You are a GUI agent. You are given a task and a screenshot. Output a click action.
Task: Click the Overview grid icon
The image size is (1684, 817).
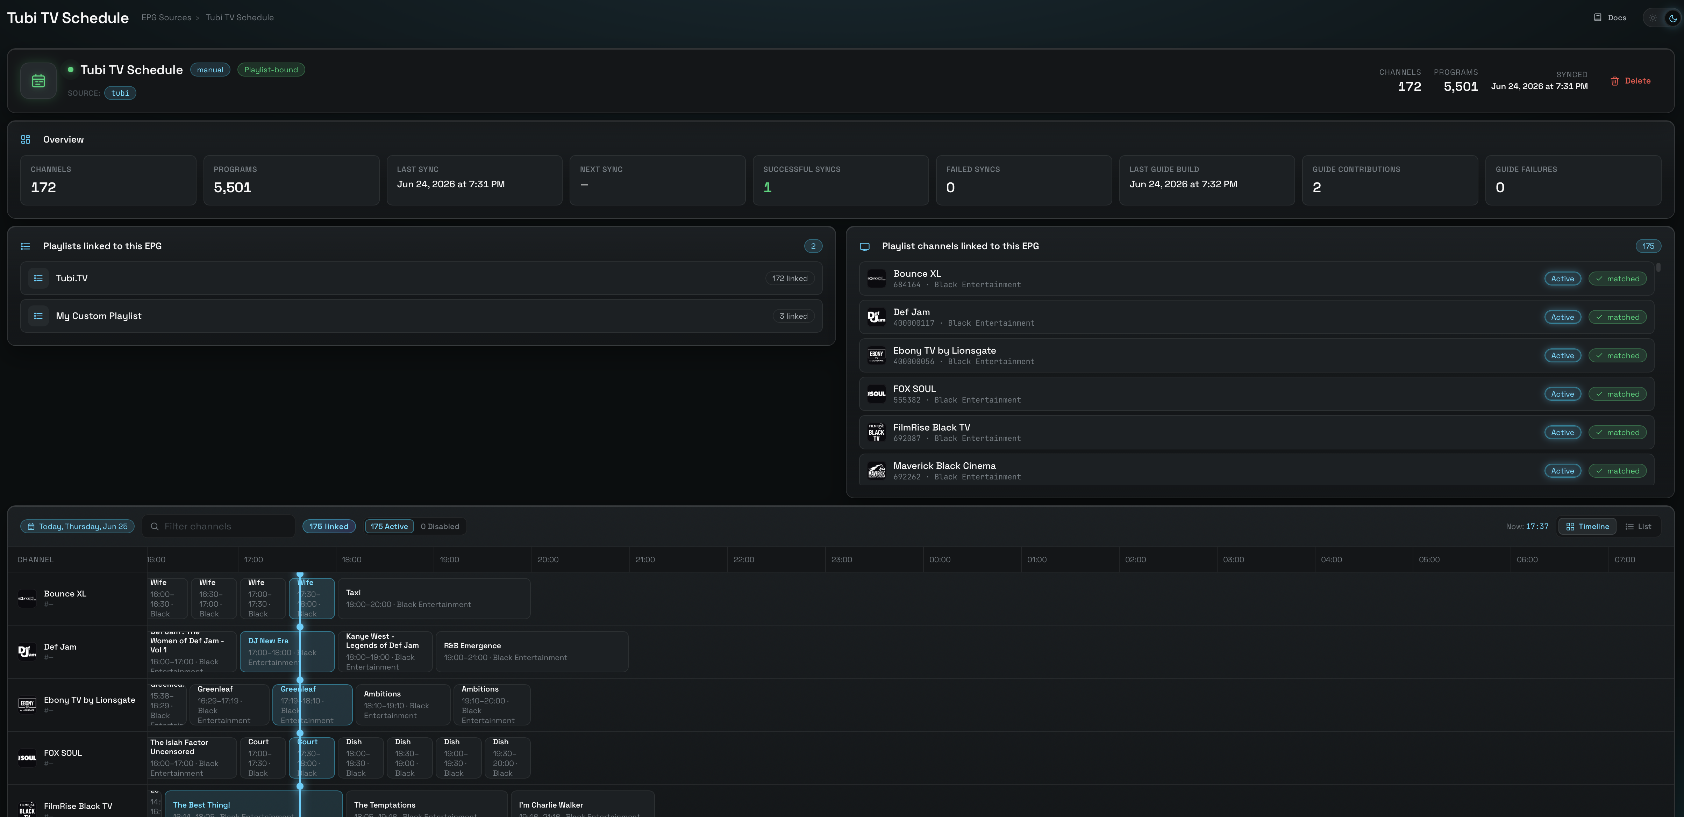pyautogui.click(x=26, y=140)
